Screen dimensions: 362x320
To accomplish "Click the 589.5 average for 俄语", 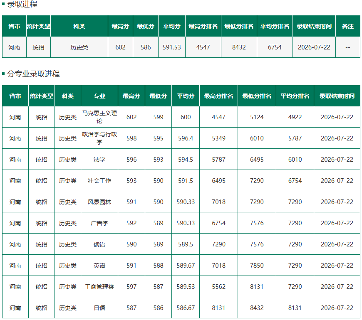I will click(186, 244).
